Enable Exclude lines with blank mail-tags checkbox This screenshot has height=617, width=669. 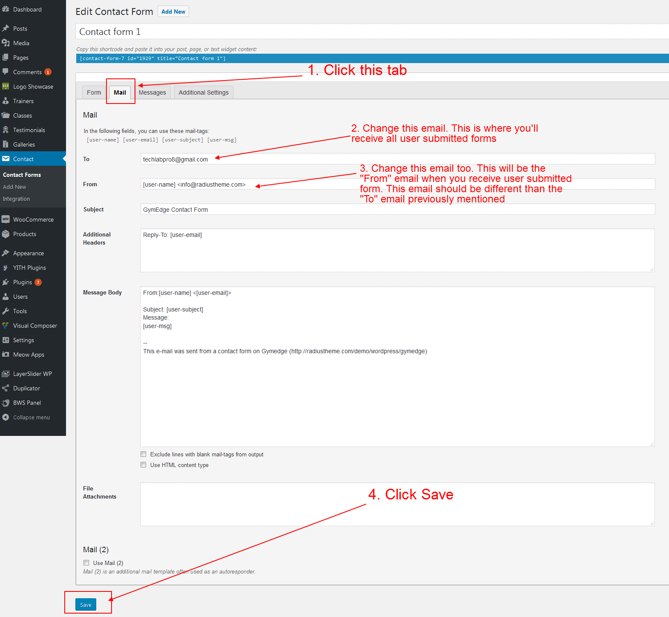[144, 454]
